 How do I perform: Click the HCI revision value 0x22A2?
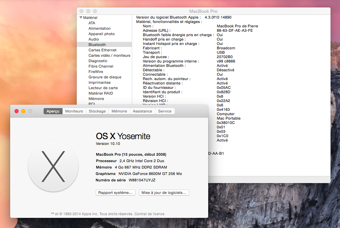coord(223,101)
